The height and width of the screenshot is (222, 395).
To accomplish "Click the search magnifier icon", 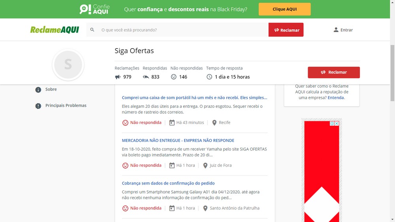I will click(x=92, y=30).
